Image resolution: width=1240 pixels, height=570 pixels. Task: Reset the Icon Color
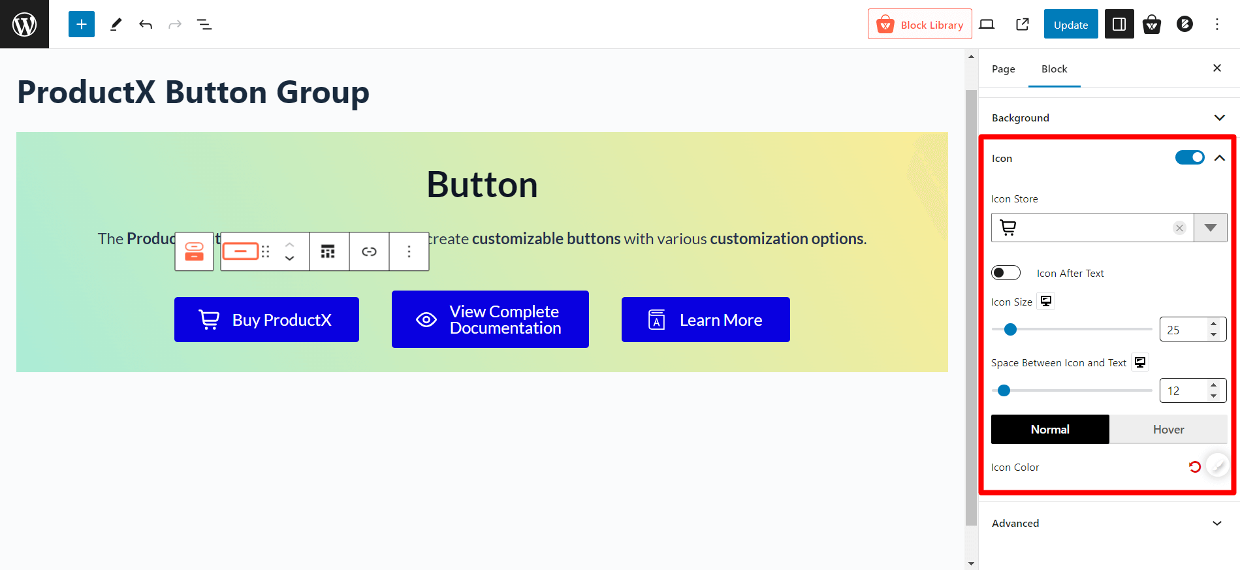[x=1194, y=467]
